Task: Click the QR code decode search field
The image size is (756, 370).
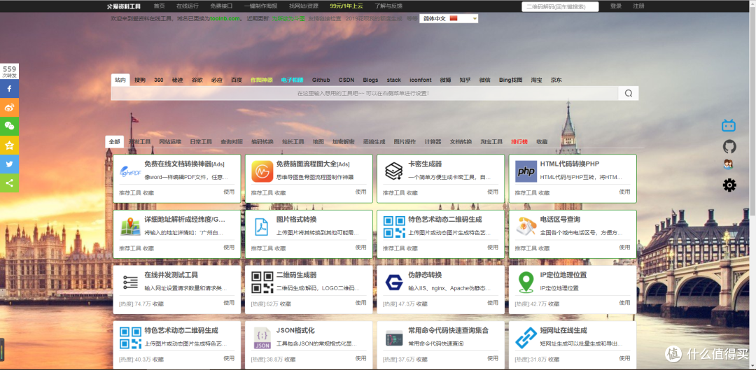Action: coord(560,7)
